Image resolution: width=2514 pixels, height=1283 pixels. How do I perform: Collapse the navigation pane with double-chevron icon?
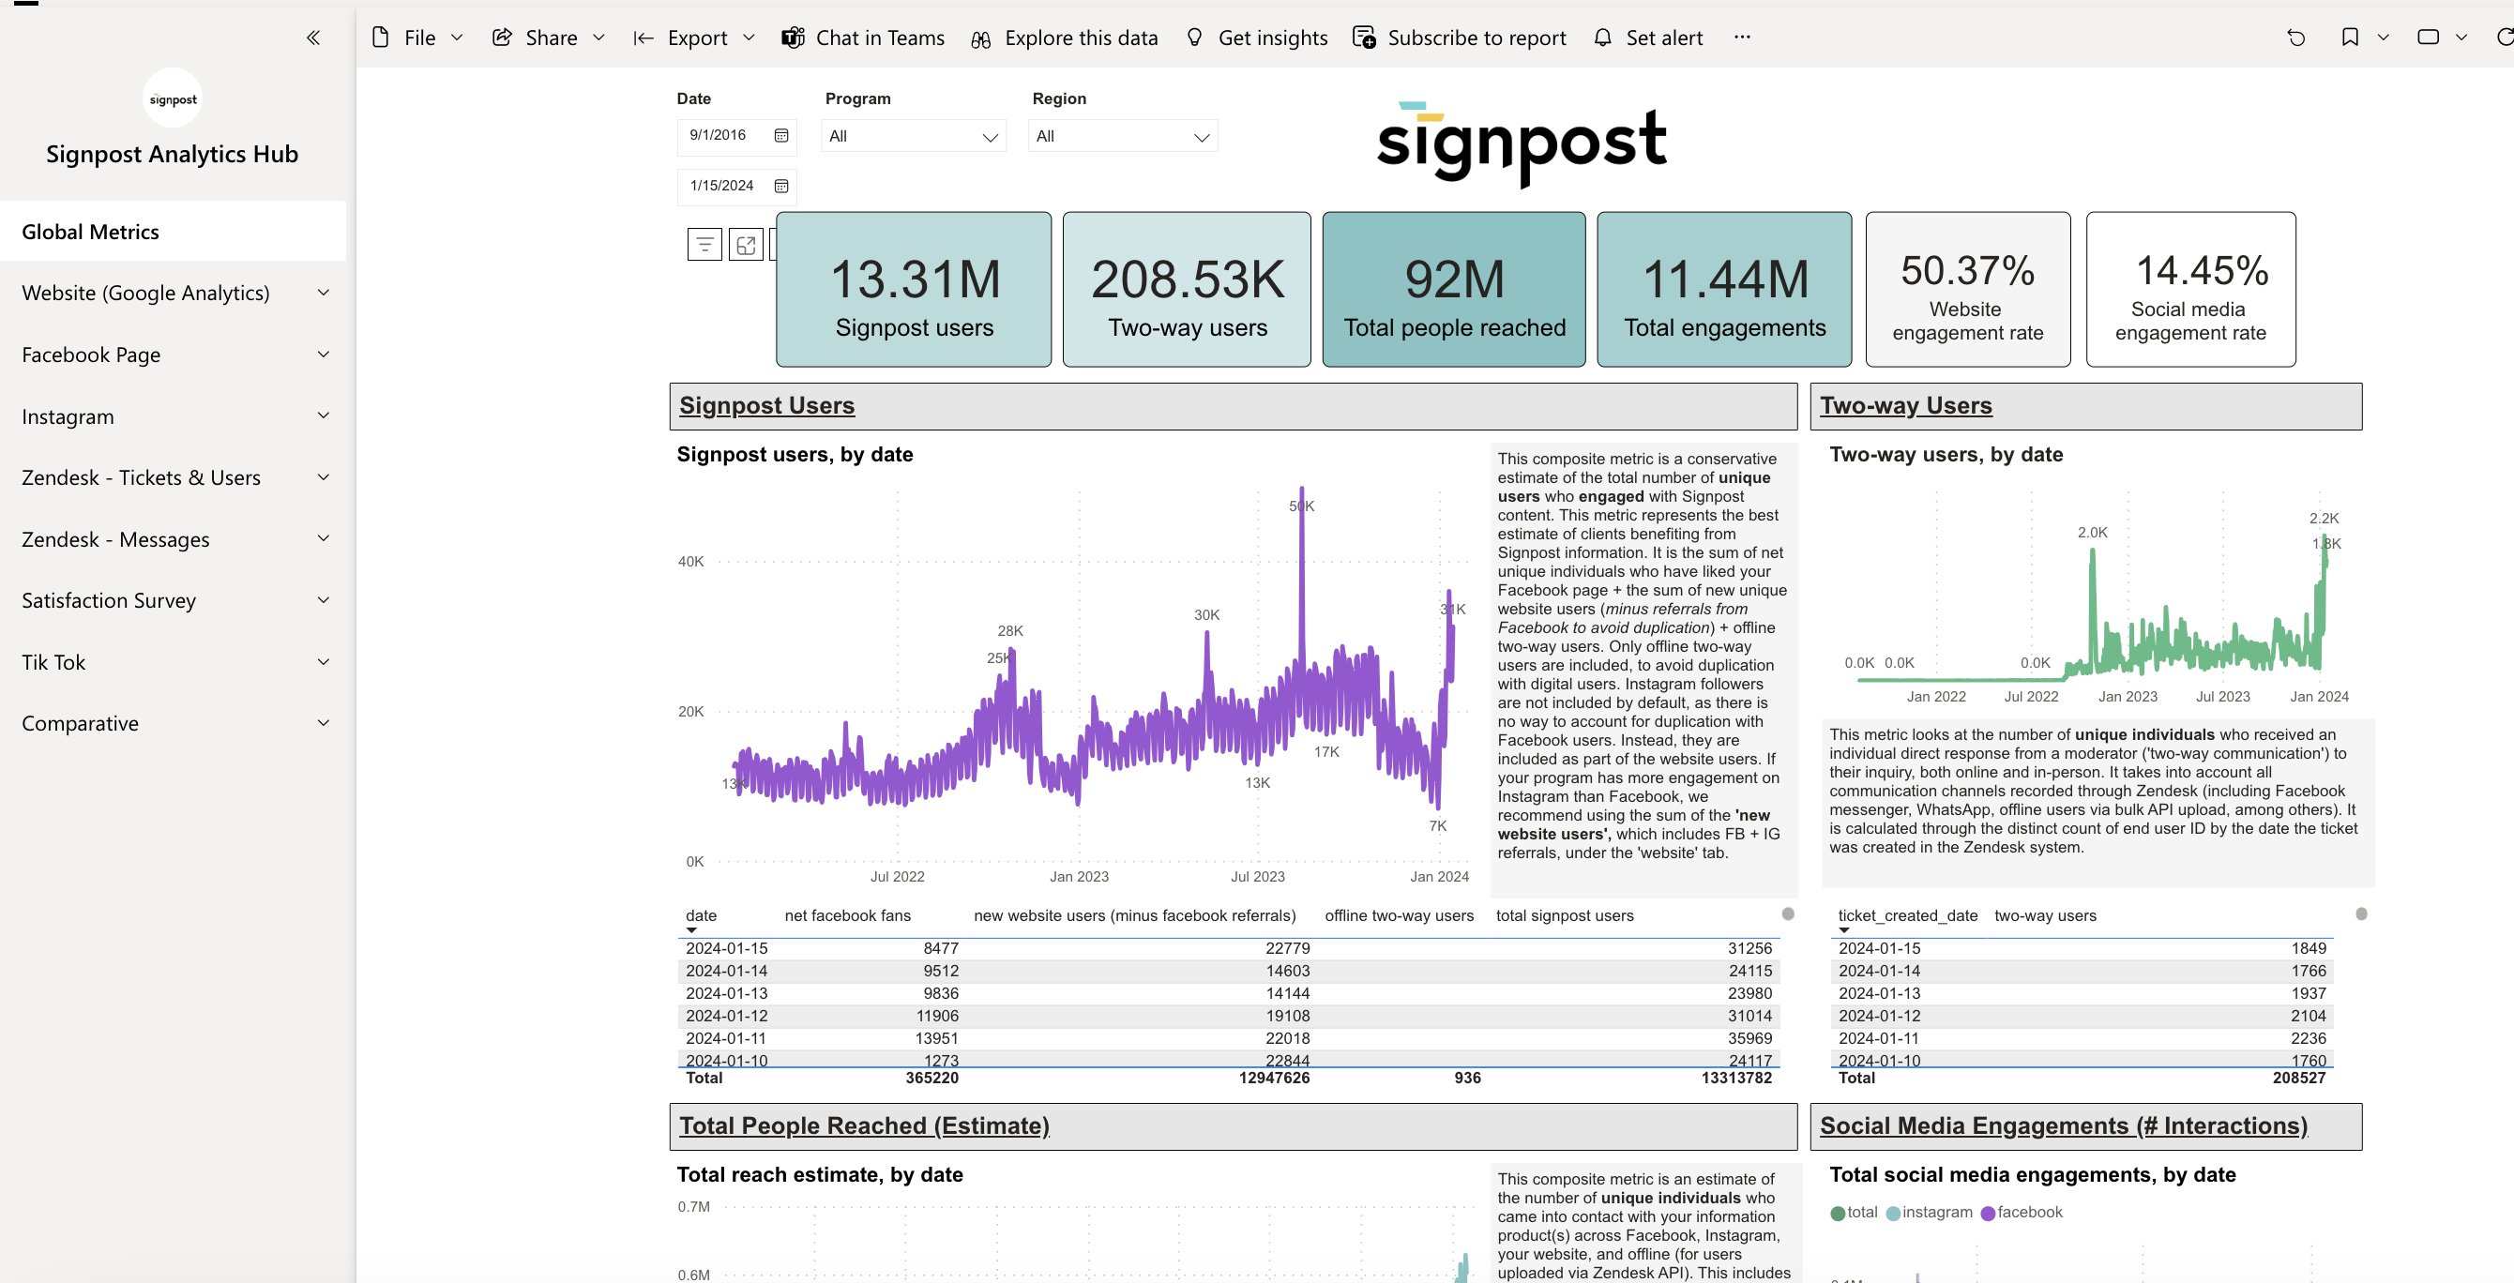point(313,38)
